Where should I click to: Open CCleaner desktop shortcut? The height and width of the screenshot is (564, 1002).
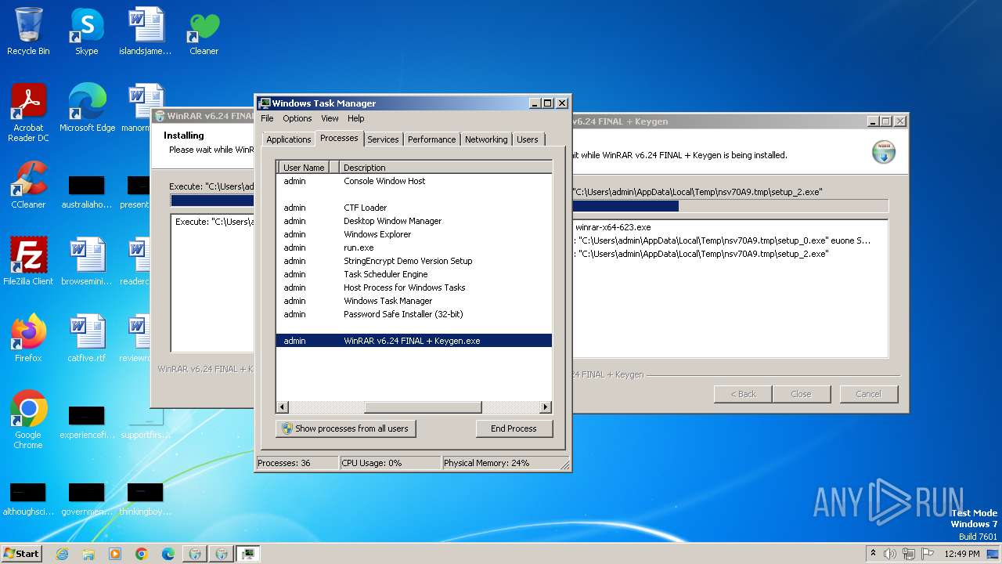28,185
